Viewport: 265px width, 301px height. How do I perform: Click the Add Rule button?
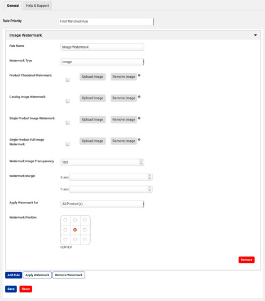click(14, 275)
